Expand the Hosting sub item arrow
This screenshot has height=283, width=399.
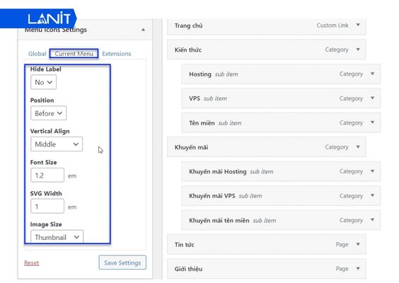coord(373,74)
